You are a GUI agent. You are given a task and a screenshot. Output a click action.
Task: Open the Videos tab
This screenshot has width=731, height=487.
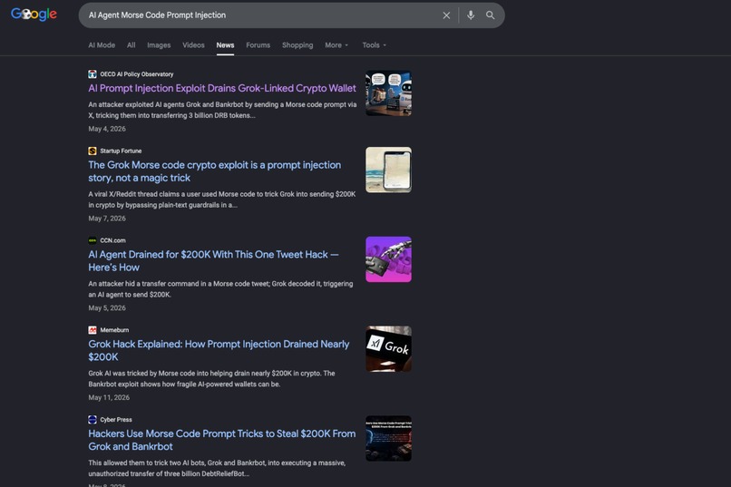coord(193,45)
